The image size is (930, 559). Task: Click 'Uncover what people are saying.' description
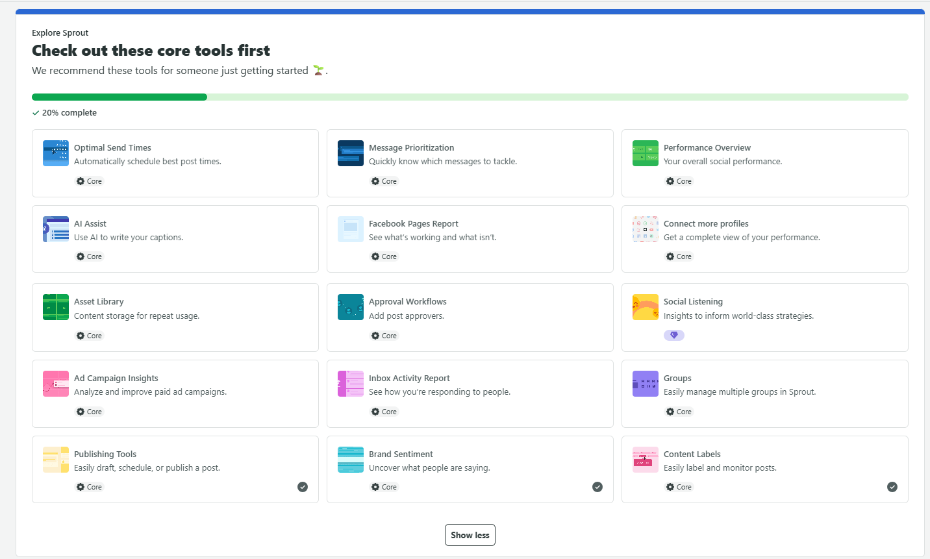coord(429,467)
